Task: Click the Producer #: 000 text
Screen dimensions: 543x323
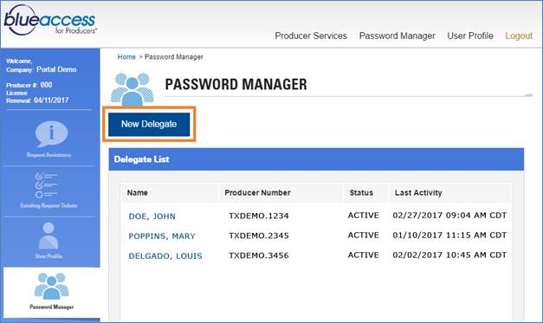Action: [29, 85]
